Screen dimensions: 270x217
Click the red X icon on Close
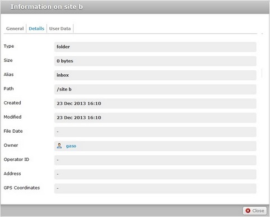(x=248, y=211)
